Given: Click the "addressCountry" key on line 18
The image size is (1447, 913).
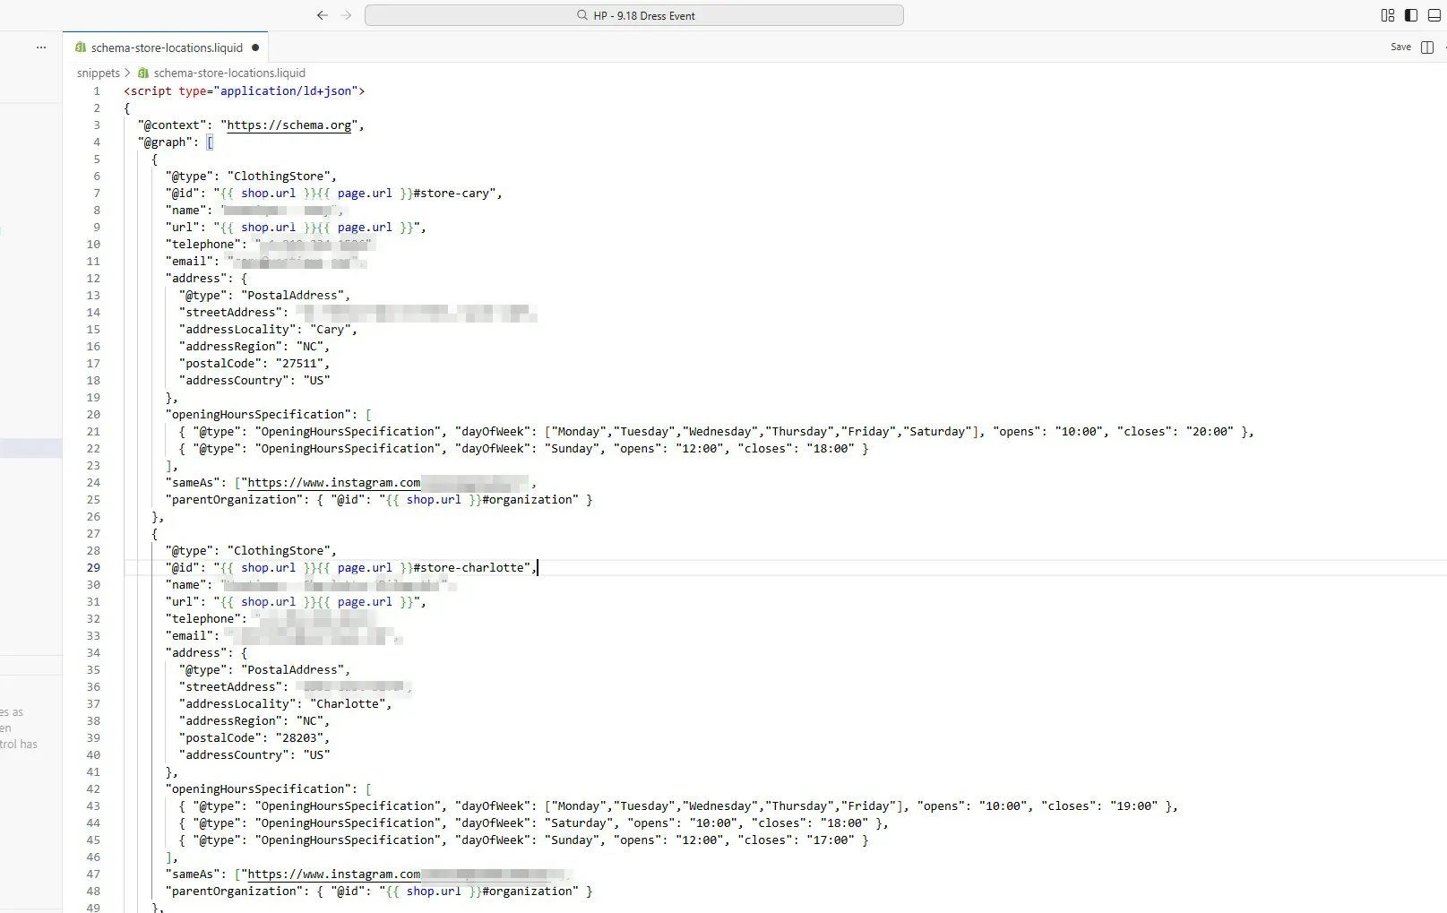Looking at the screenshot, I should pos(234,381).
